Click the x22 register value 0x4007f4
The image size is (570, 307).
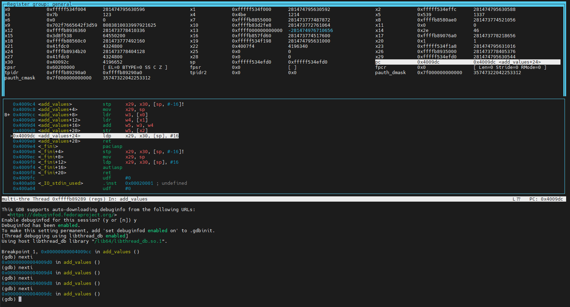point(243,46)
